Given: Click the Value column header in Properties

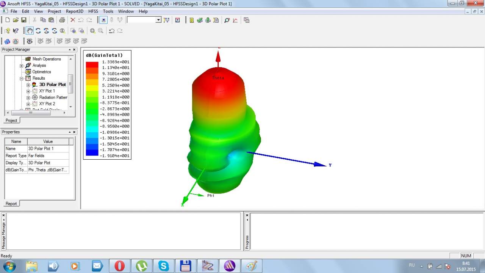Looking at the screenshot, I should [48, 141].
